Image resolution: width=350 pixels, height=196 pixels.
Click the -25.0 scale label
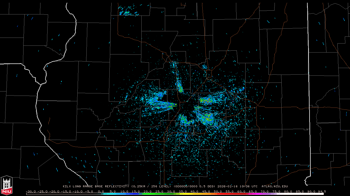pyautogui.click(x=42, y=191)
